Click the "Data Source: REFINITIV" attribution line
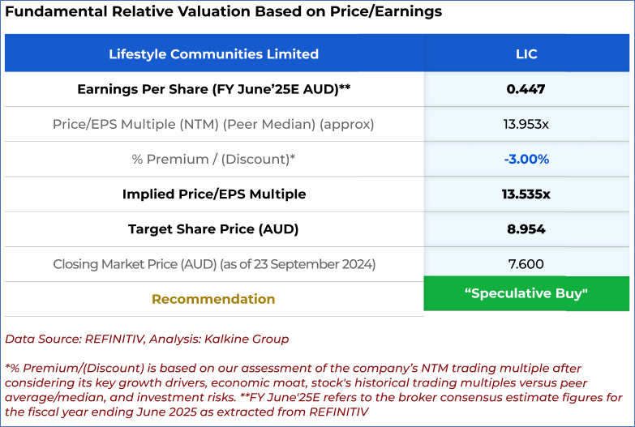Viewport: 635px width, 427px height. tap(147, 339)
